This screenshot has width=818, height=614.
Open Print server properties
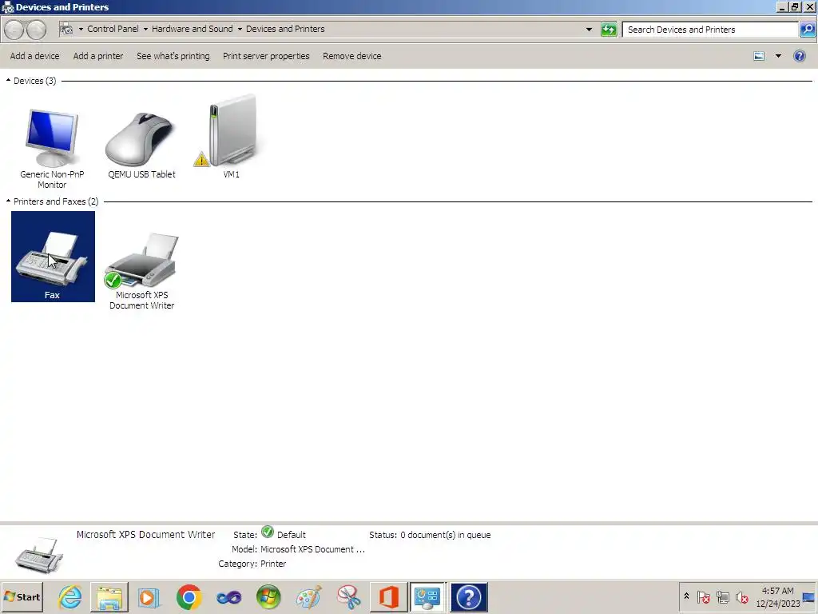point(266,56)
